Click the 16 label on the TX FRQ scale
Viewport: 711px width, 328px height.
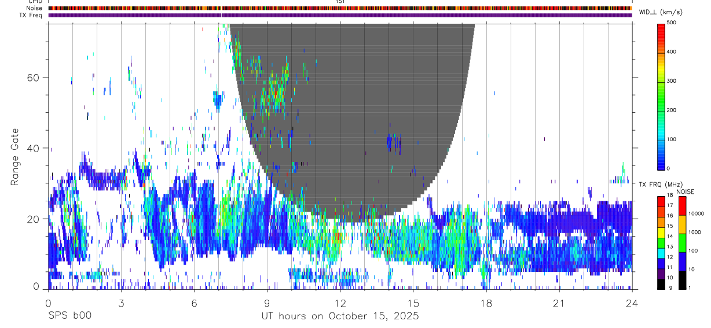click(670, 216)
